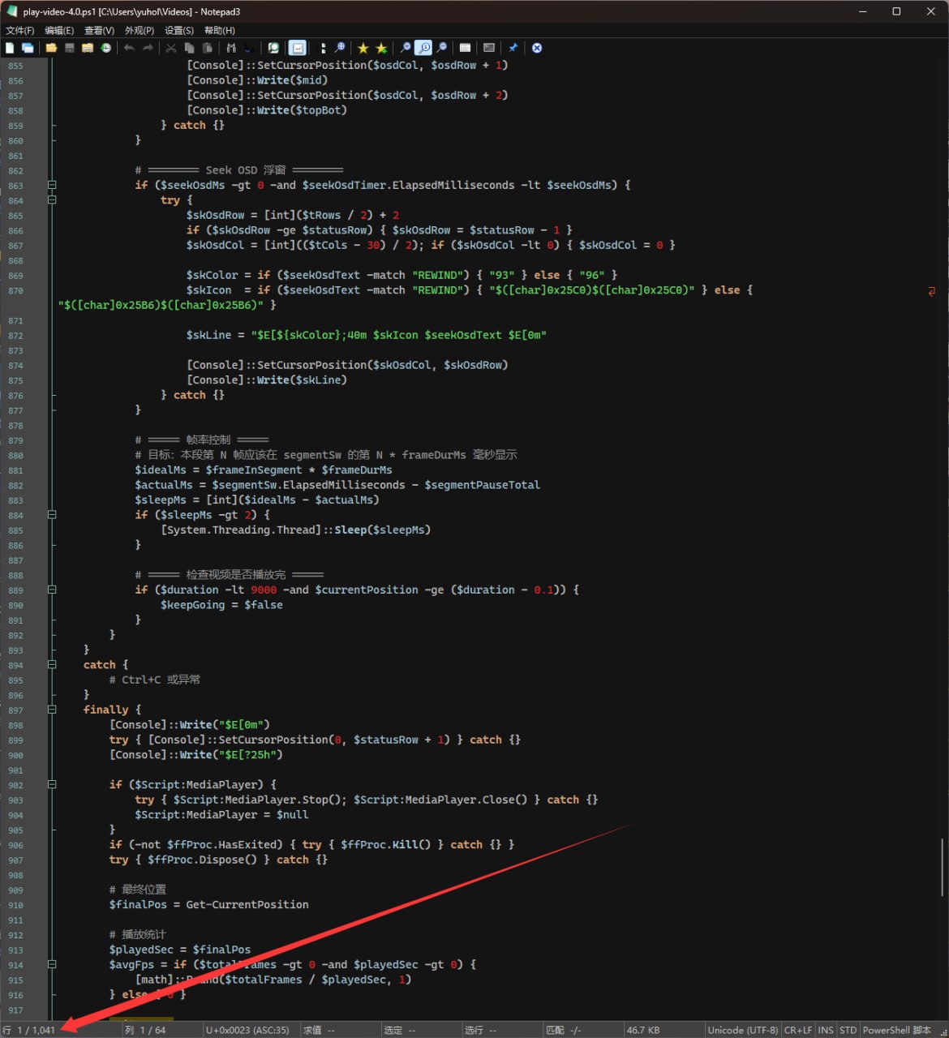
Task: Exit via the blue circled X toolbar icon
Action: (x=537, y=49)
